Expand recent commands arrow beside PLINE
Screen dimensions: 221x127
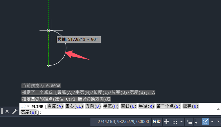(28, 106)
